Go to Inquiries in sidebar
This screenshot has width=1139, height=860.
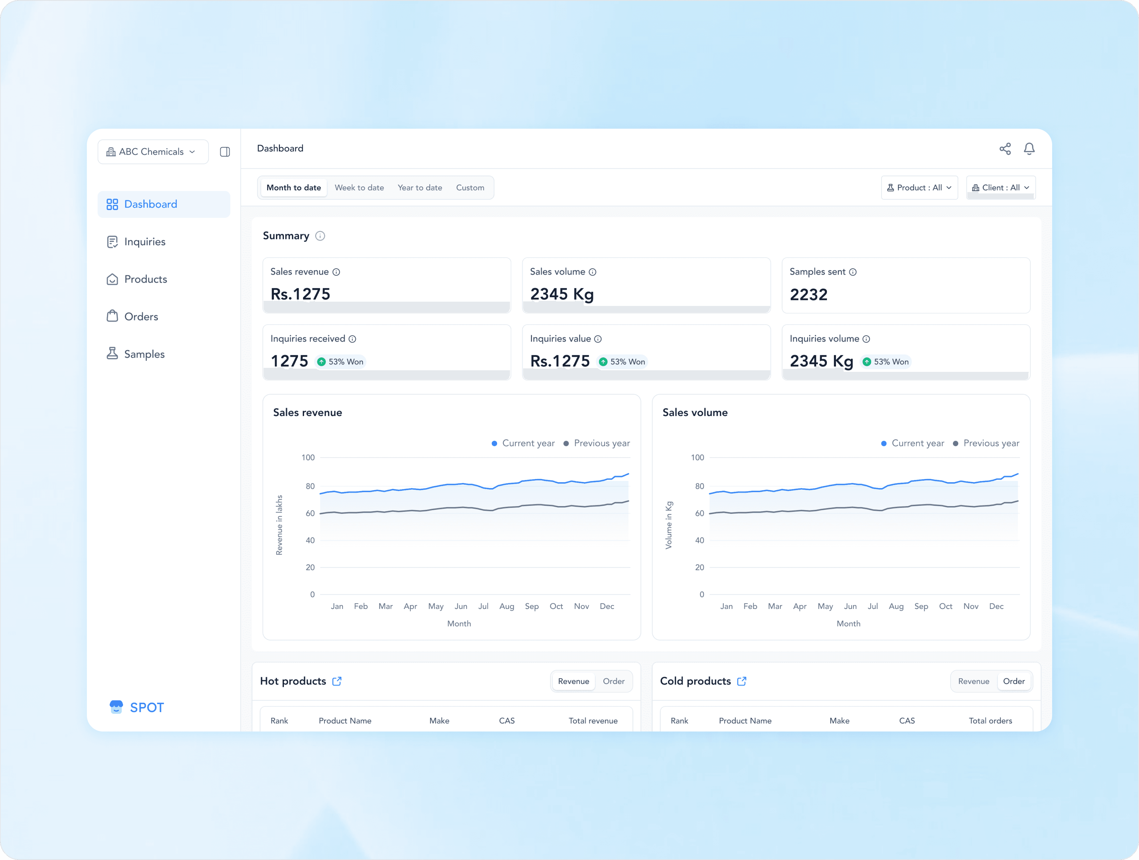(x=144, y=242)
